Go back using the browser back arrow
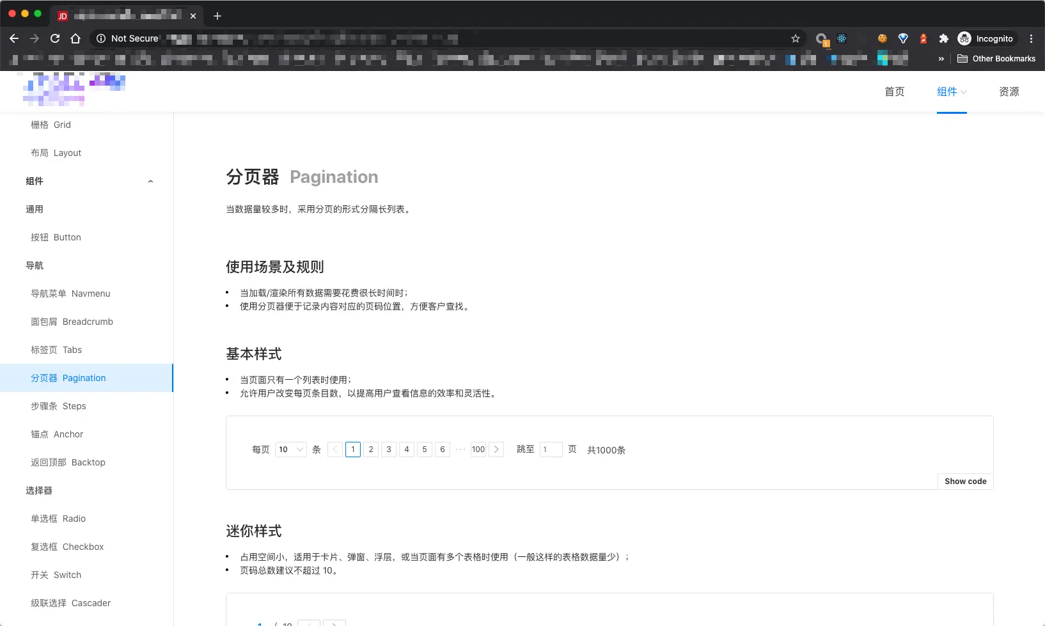The height and width of the screenshot is (626, 1045). pos(13,38)
